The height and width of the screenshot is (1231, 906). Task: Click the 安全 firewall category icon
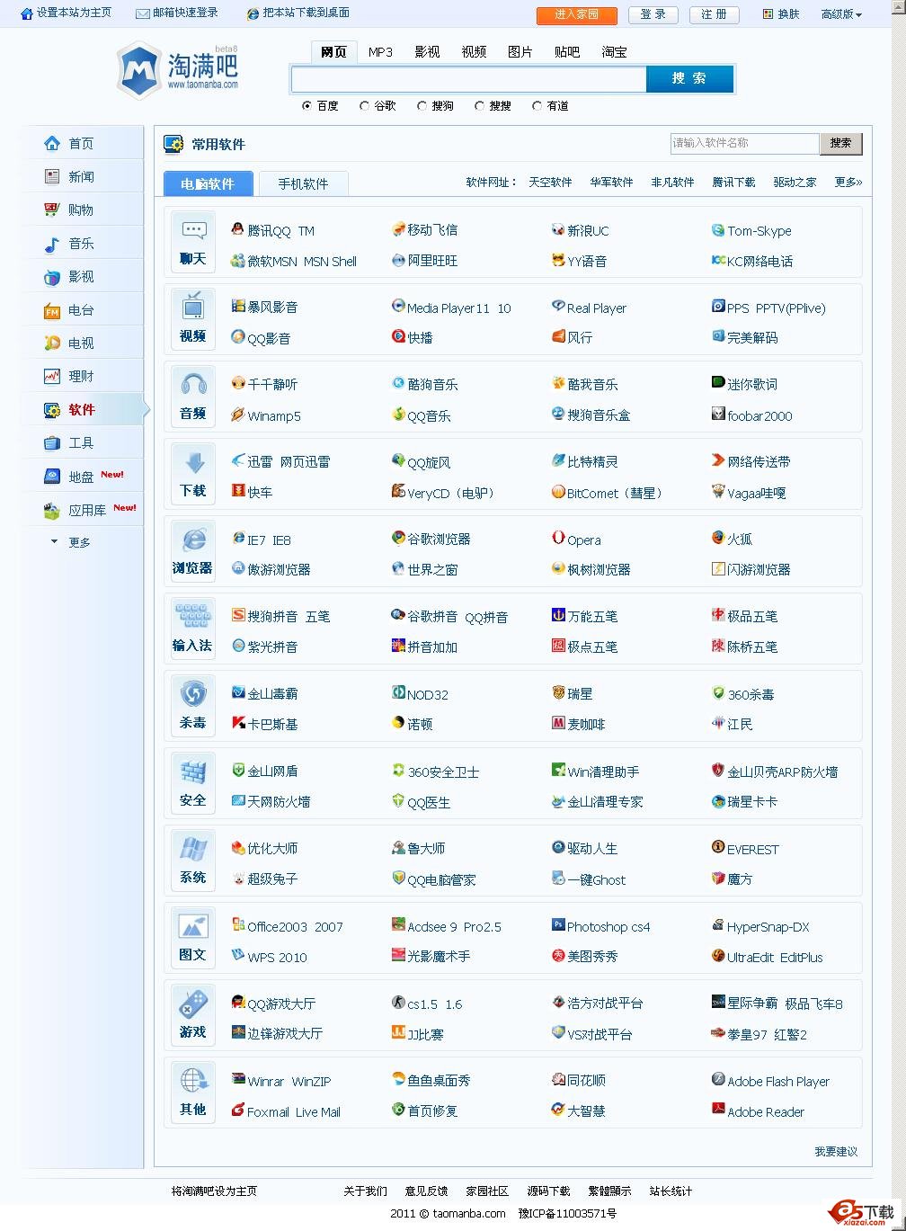193,771
